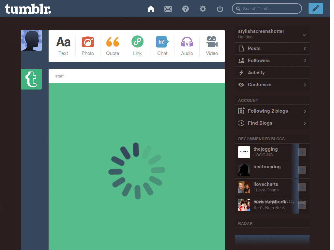Create a new Photo post
This screenshot has height=250, width=334.
[x=88, y=46]
